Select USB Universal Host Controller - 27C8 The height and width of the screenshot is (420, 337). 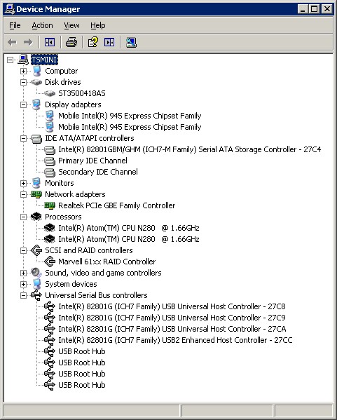coord(172,306)
